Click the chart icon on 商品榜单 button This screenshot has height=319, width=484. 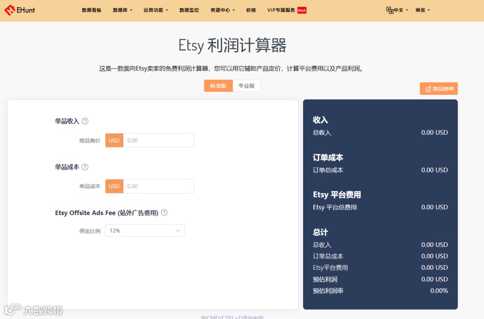click(428, 89)
